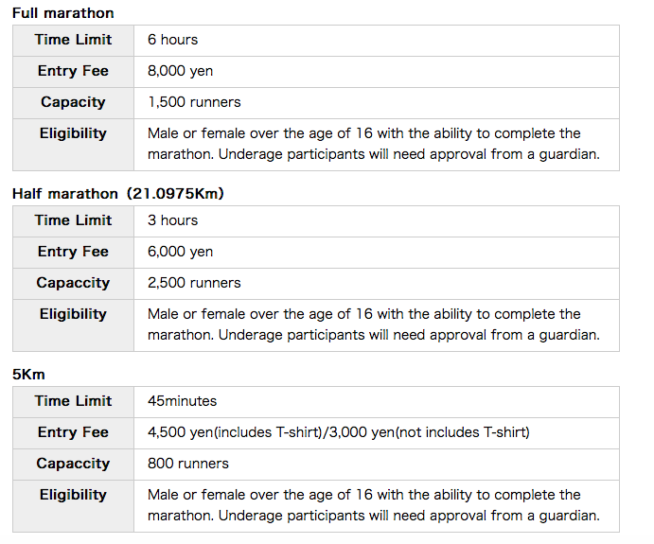
Task: Click the Half marathon Capaccity label
Action: click(x=73, y=283)
